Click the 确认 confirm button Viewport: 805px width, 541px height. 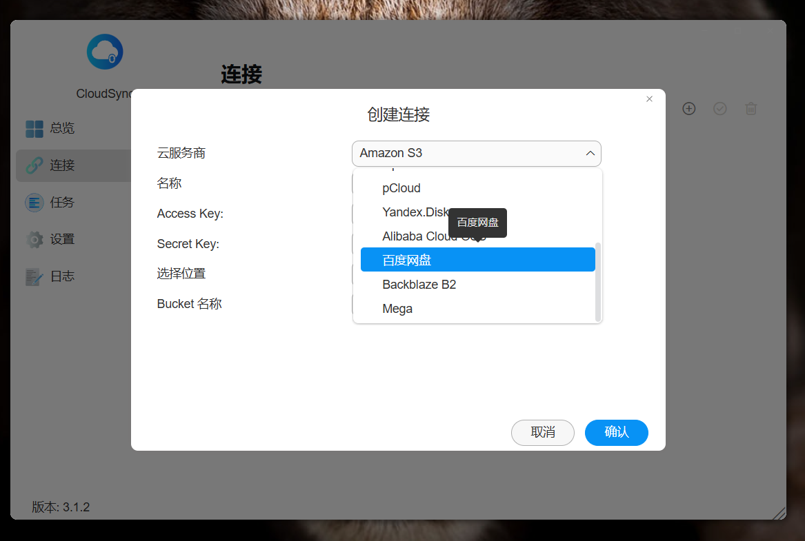pos(616,432)
